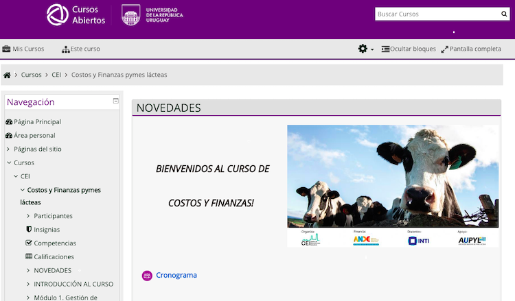
Task: Expand Módulo 1. Gestión de node
Action: [x=28, y=298]
